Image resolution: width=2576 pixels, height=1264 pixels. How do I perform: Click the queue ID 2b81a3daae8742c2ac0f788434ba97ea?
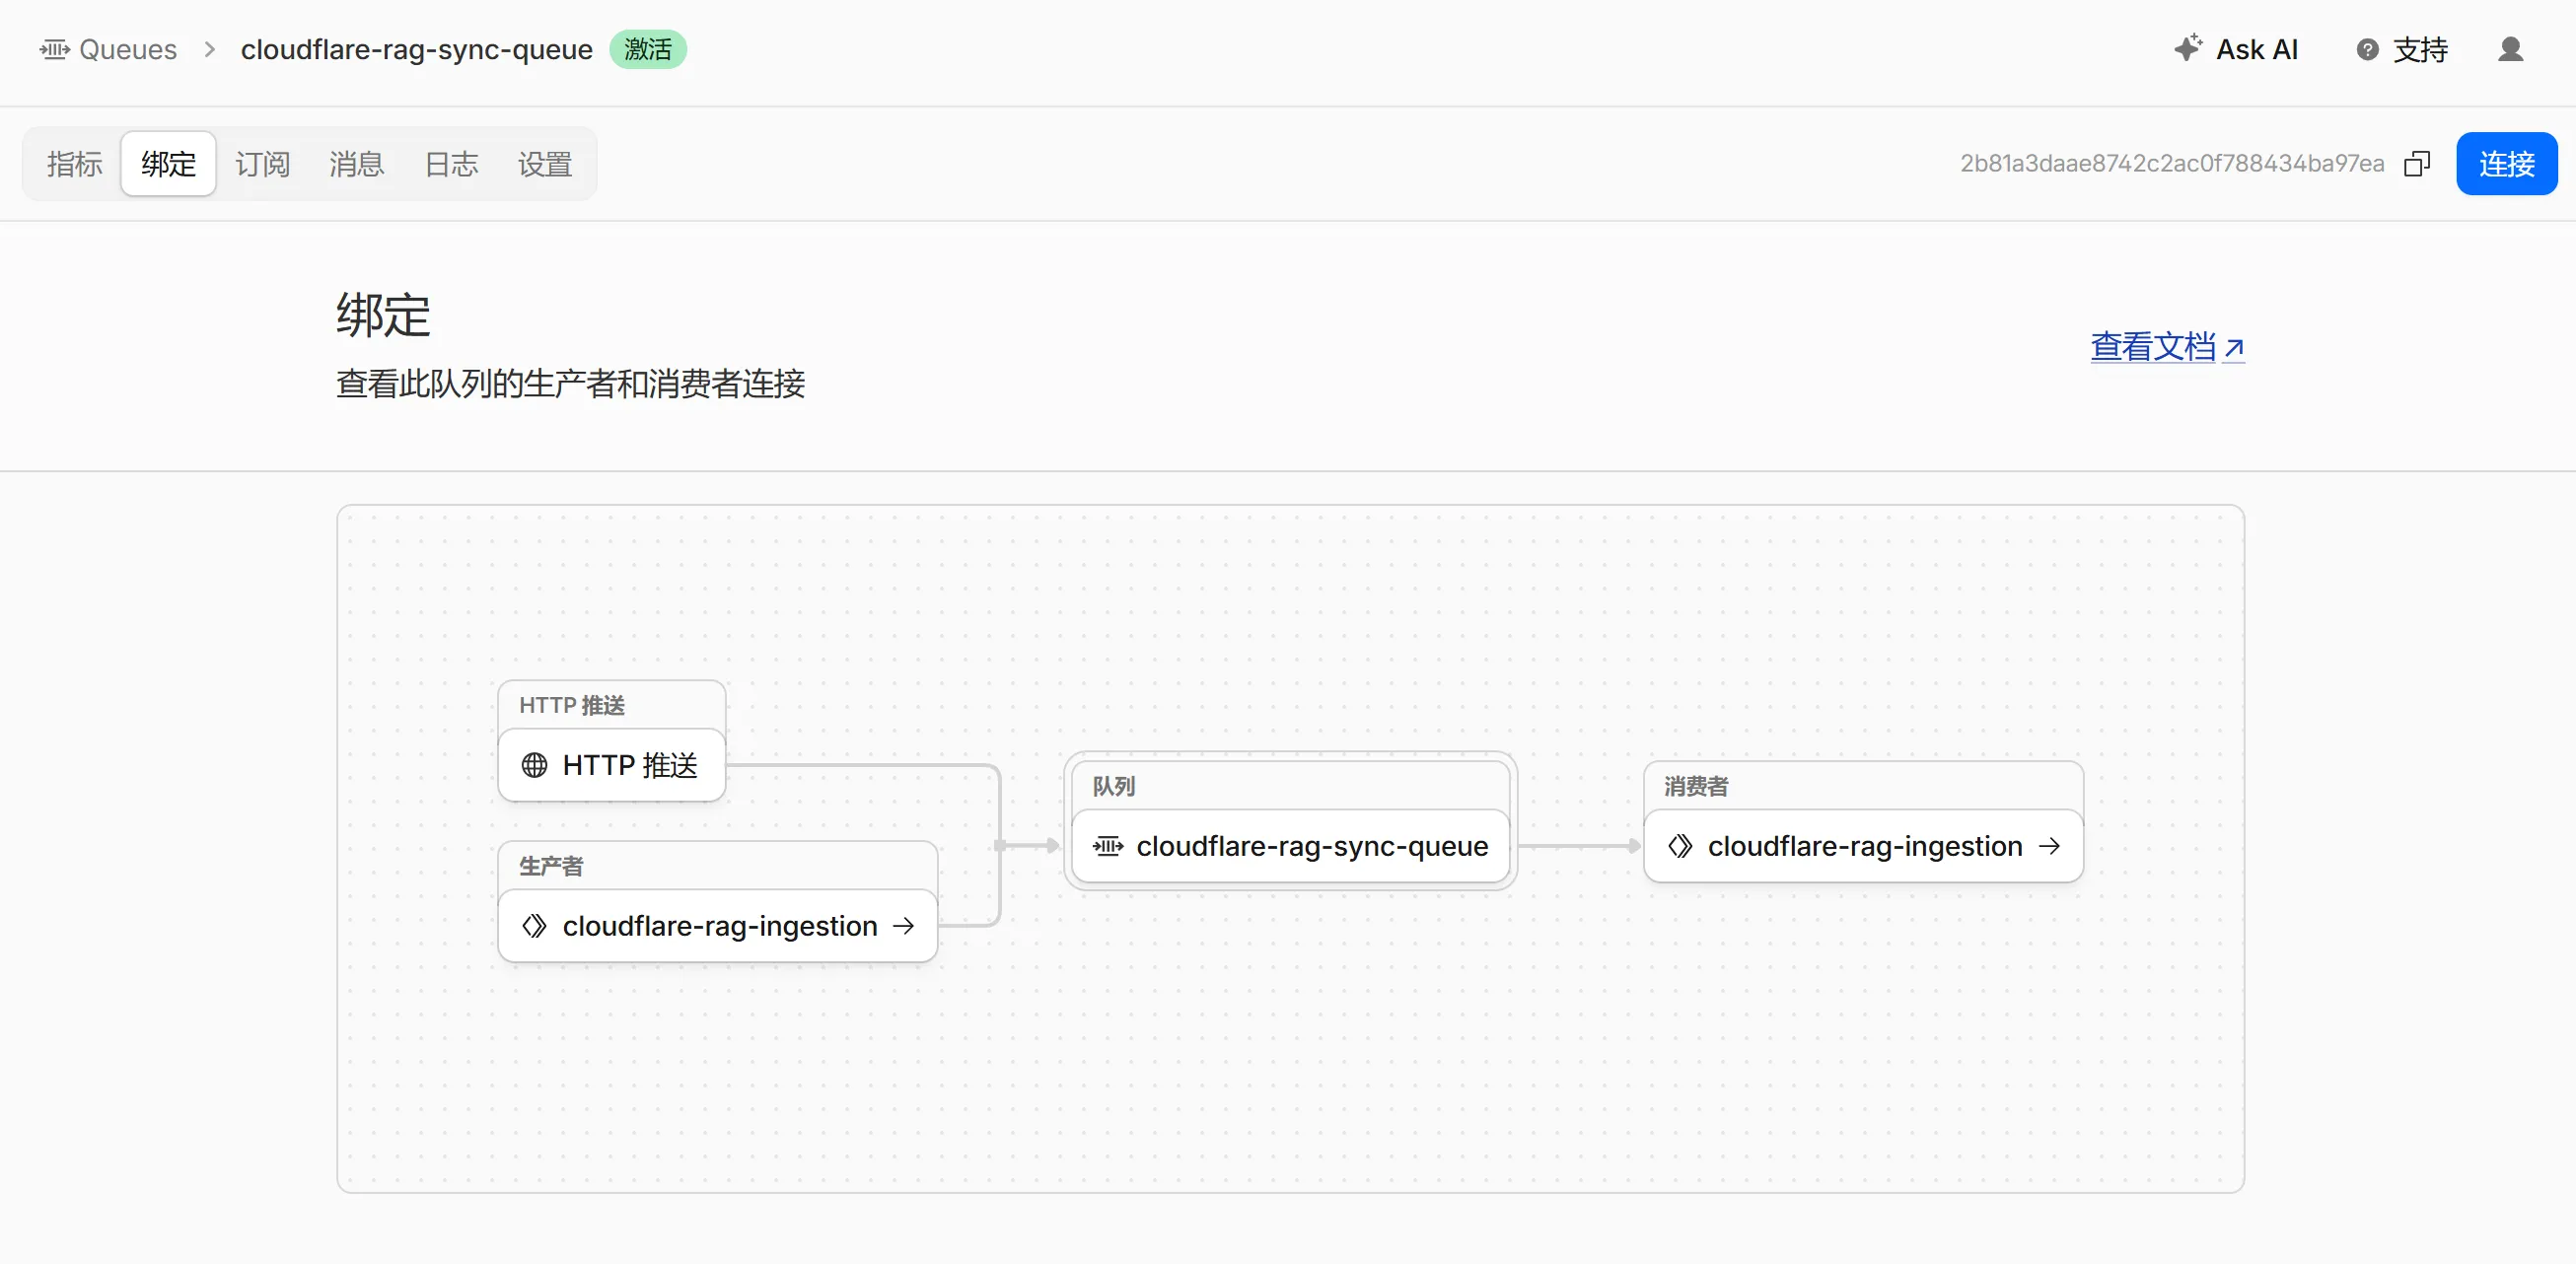2172,163
